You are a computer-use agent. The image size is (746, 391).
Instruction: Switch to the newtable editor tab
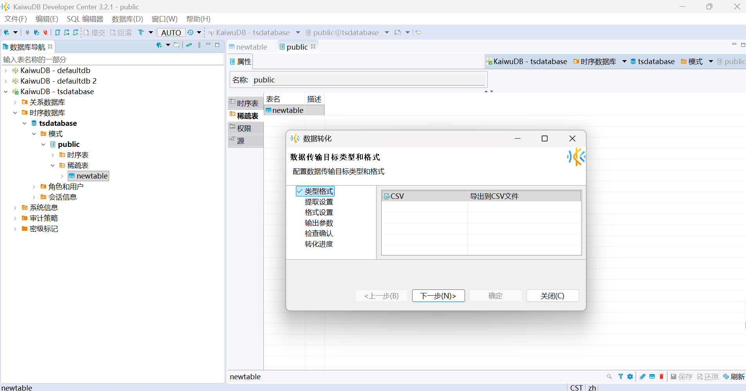(x=248, y=47)
